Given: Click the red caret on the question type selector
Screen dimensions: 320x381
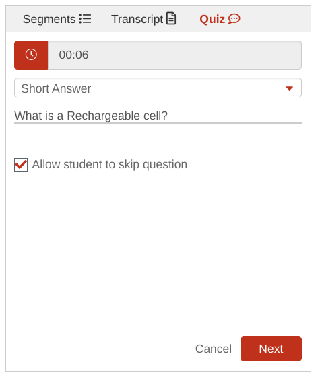Looking at the screenshot, I should coord(289,88).
